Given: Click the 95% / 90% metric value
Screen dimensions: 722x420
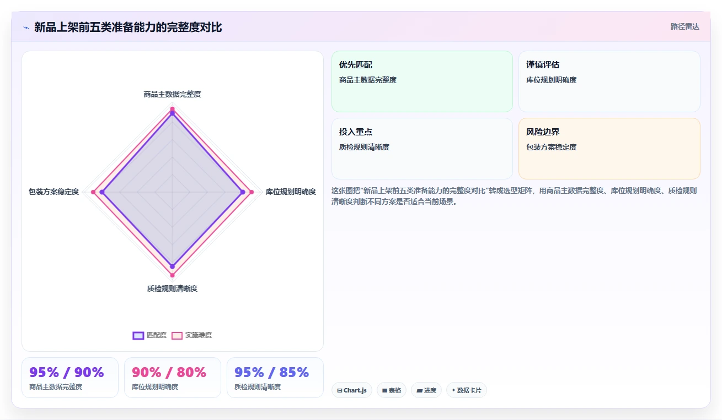Looking at the screenshot, I should (x=67, y=373).
